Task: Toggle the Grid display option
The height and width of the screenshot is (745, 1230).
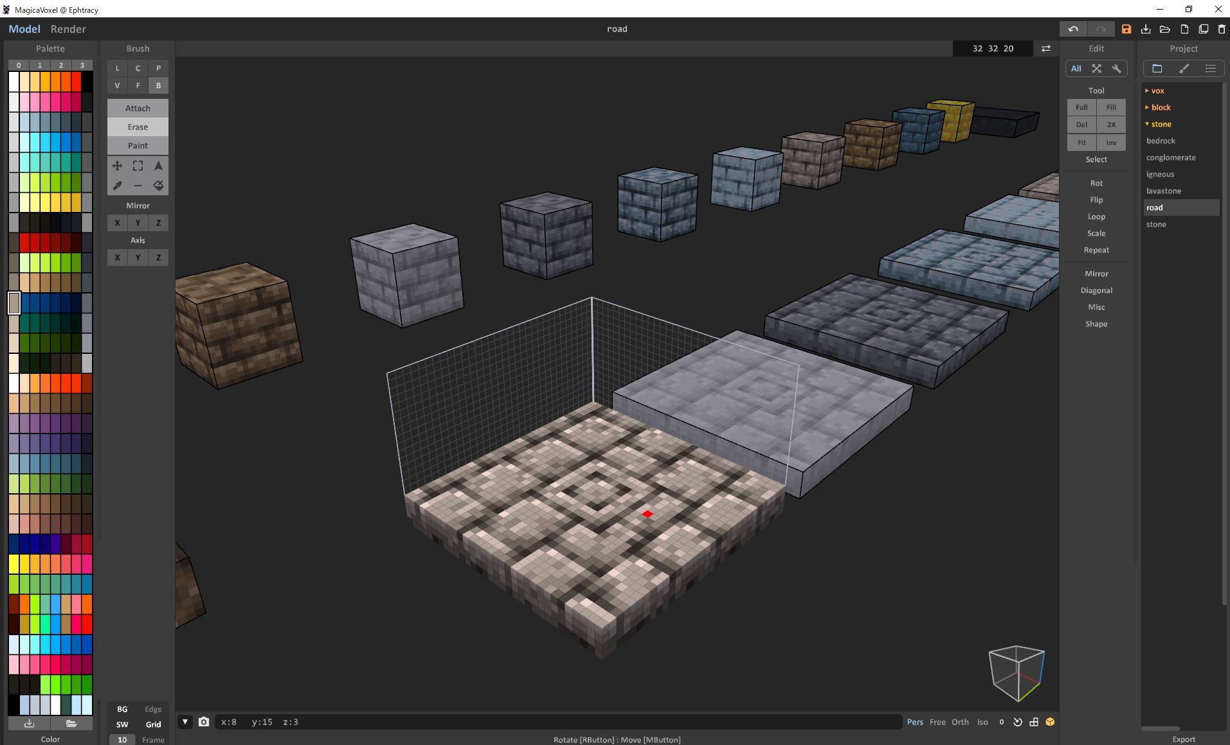Action: 153,724
